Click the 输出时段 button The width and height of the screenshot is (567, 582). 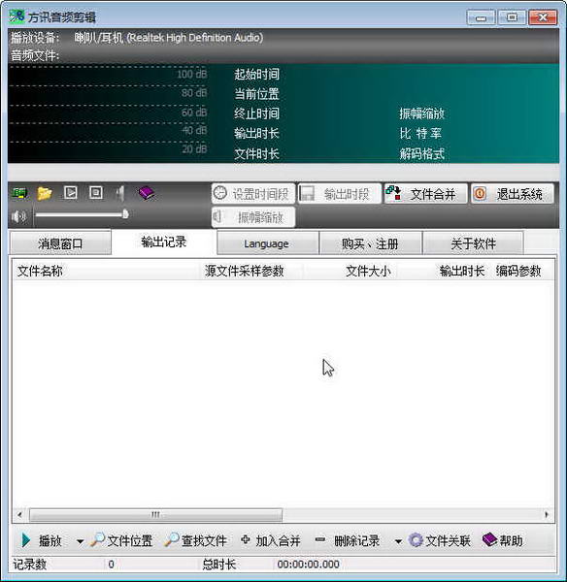point(340,194)
